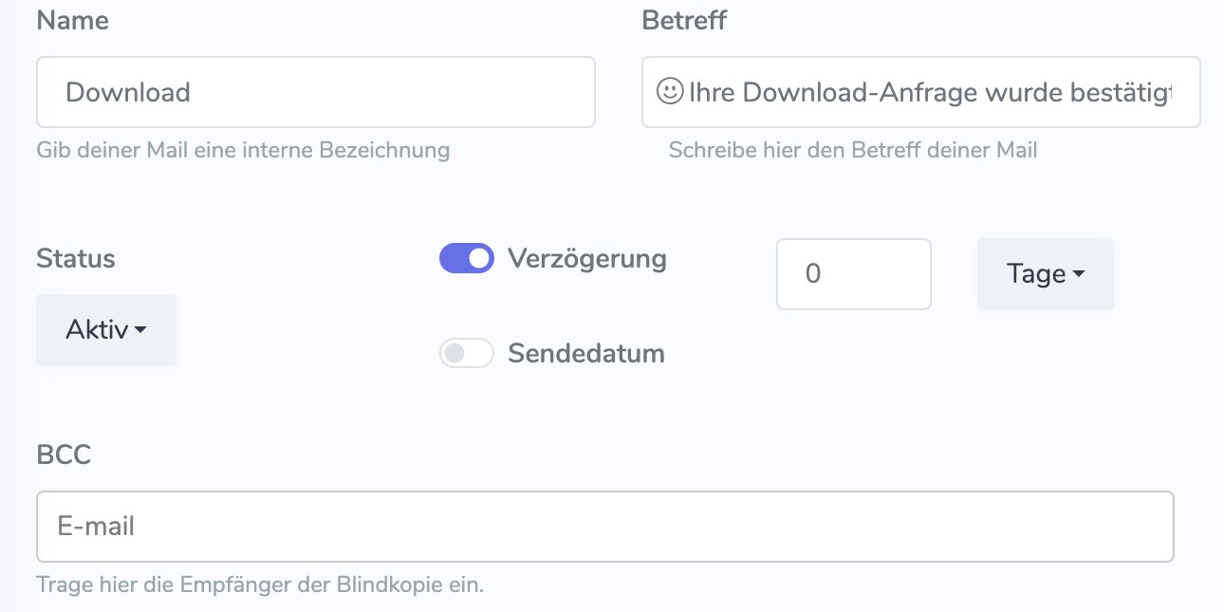Click the Verzögerung label text

coord(587,258)
